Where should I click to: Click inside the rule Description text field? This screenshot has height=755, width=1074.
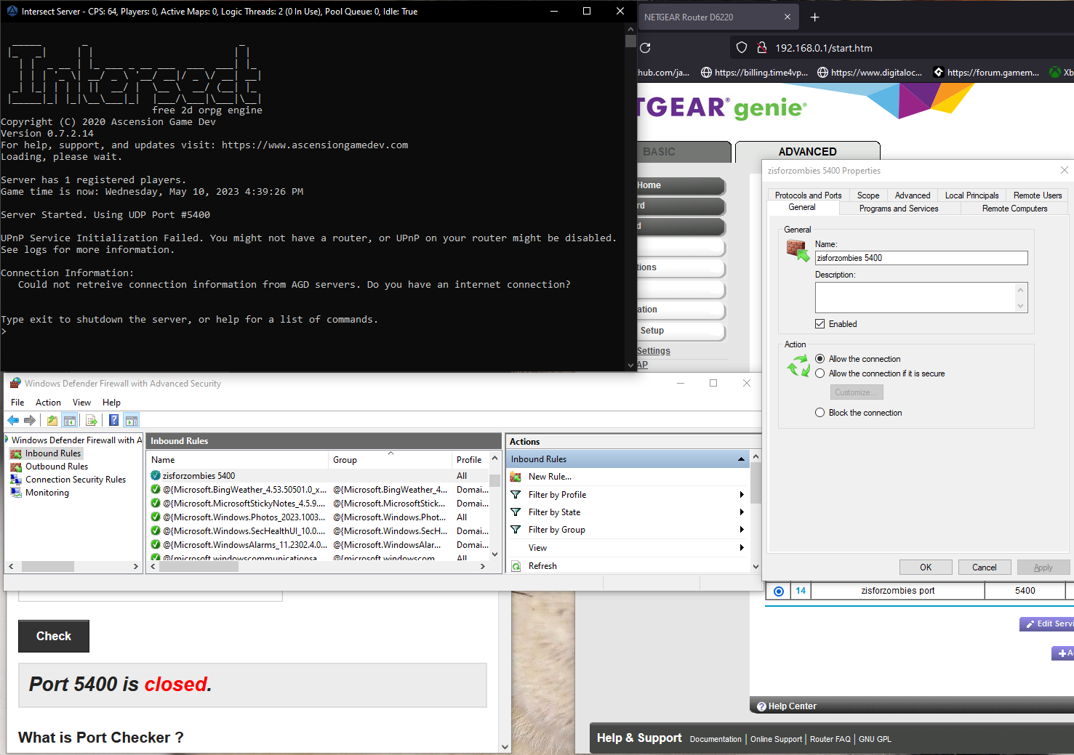pos(920,296)
